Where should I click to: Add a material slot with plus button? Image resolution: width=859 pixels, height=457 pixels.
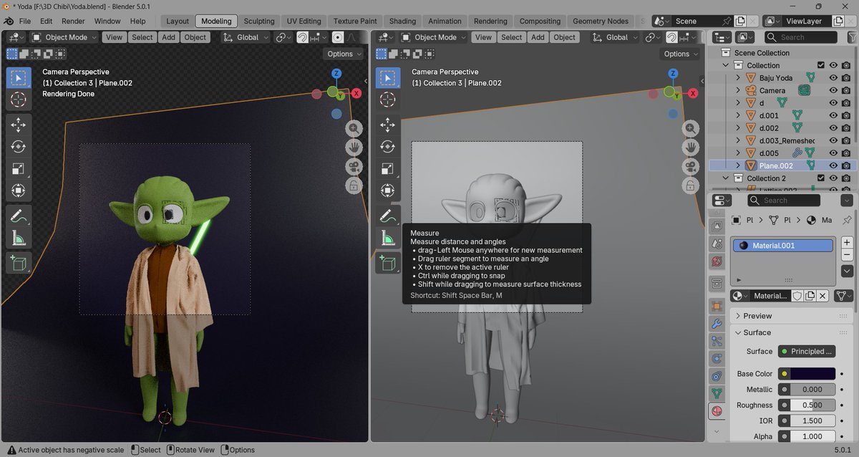pos(847,243)
